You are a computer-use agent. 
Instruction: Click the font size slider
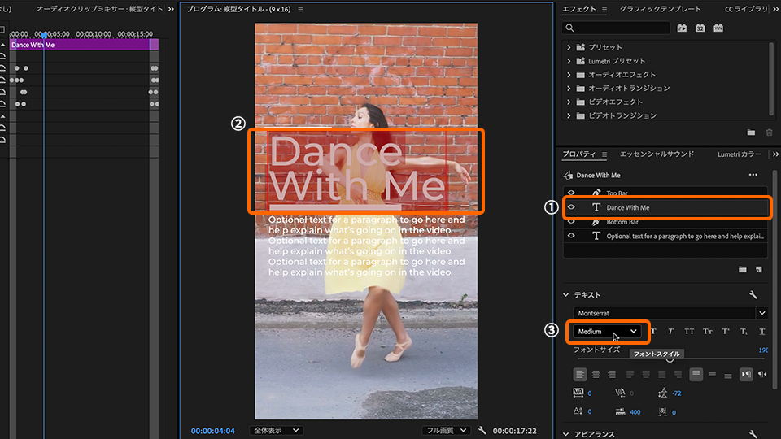pyautogui.click(x=673, y=359)
